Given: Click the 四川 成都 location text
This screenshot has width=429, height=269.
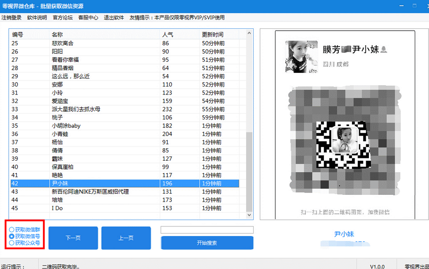Looking at the screenshot, I should click(x=336, y=64).
